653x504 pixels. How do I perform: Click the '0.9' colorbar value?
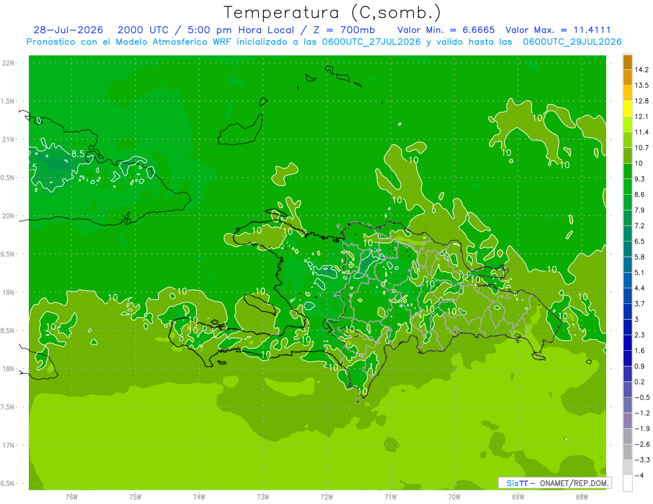(639, 366)
